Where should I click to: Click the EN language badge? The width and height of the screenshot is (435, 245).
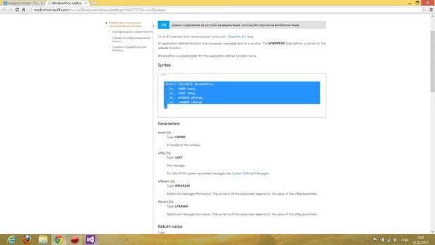pos(163,25)
